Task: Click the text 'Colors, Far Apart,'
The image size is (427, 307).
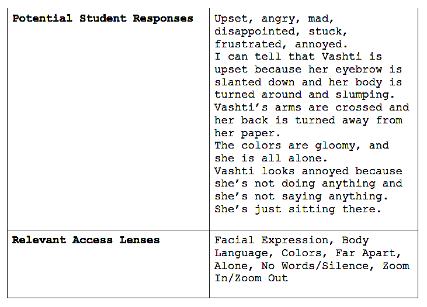Action: pyautogui.click(x=341, y=253)
